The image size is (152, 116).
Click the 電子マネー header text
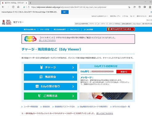tap(18, 22)
